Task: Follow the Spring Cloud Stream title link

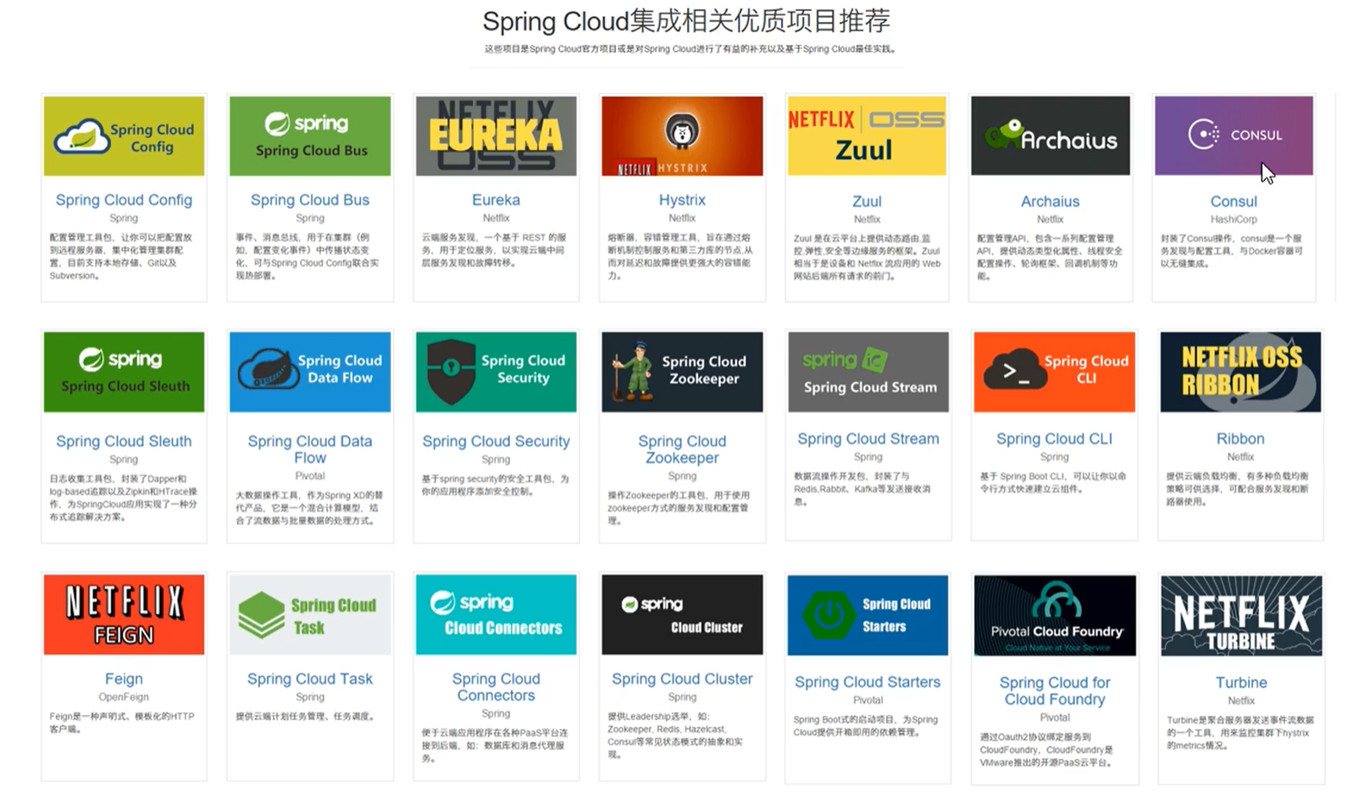Action: point(868,439)
